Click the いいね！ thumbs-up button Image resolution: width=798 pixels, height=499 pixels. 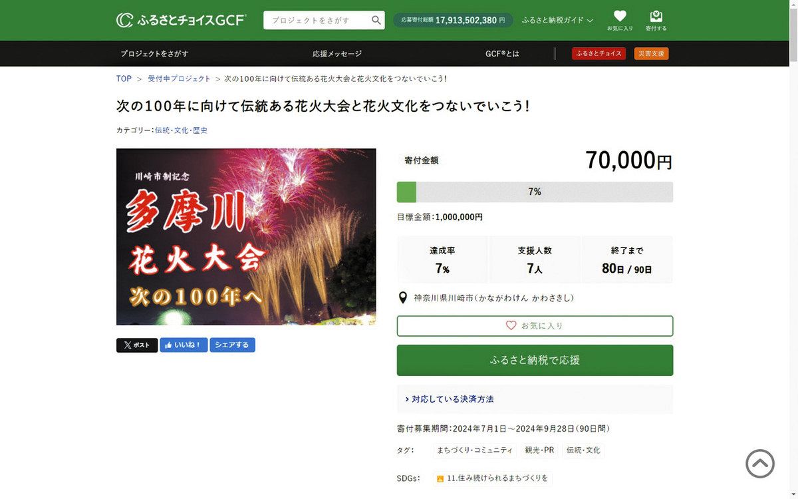click(x=184, y=345)
